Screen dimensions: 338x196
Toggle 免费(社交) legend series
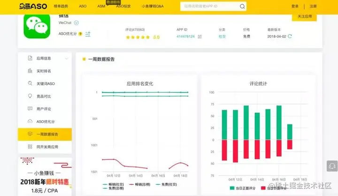coord(166,184)
